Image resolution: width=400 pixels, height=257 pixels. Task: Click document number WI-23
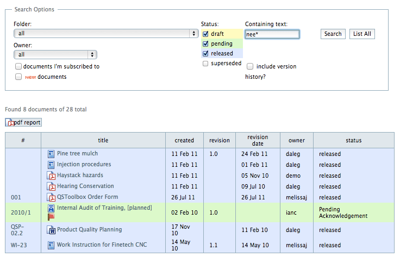[18, 245]
